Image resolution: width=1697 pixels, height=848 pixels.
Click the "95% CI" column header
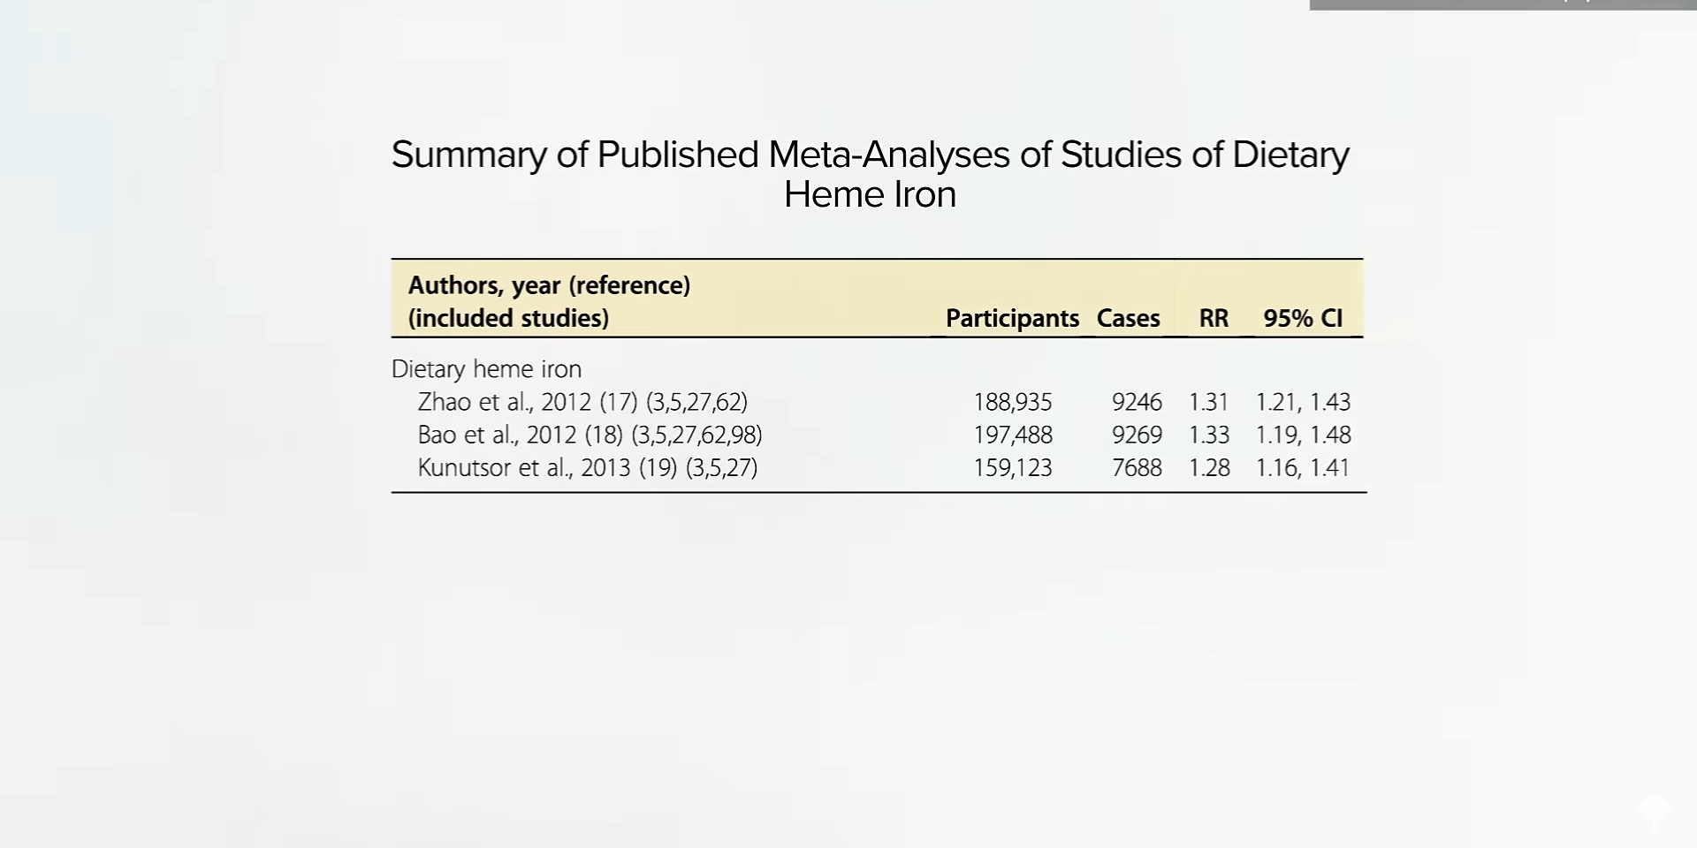click(1303, 318)
